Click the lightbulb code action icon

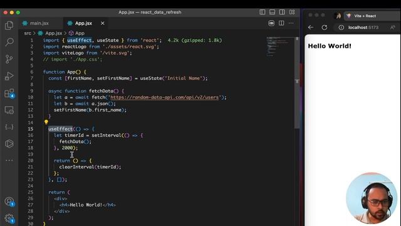(46, 122)
